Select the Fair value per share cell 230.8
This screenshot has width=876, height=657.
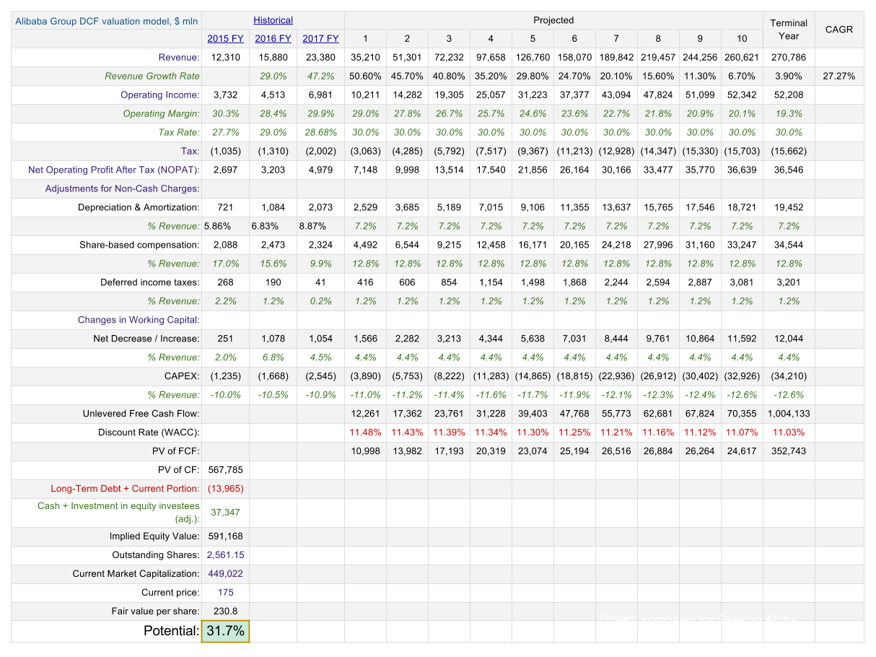tap(224, 611)
